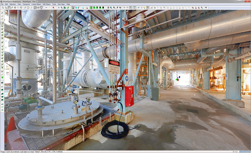The image size is (251, 153).
Task: Open the User Apps menu
Action: [x=61, y=4]
